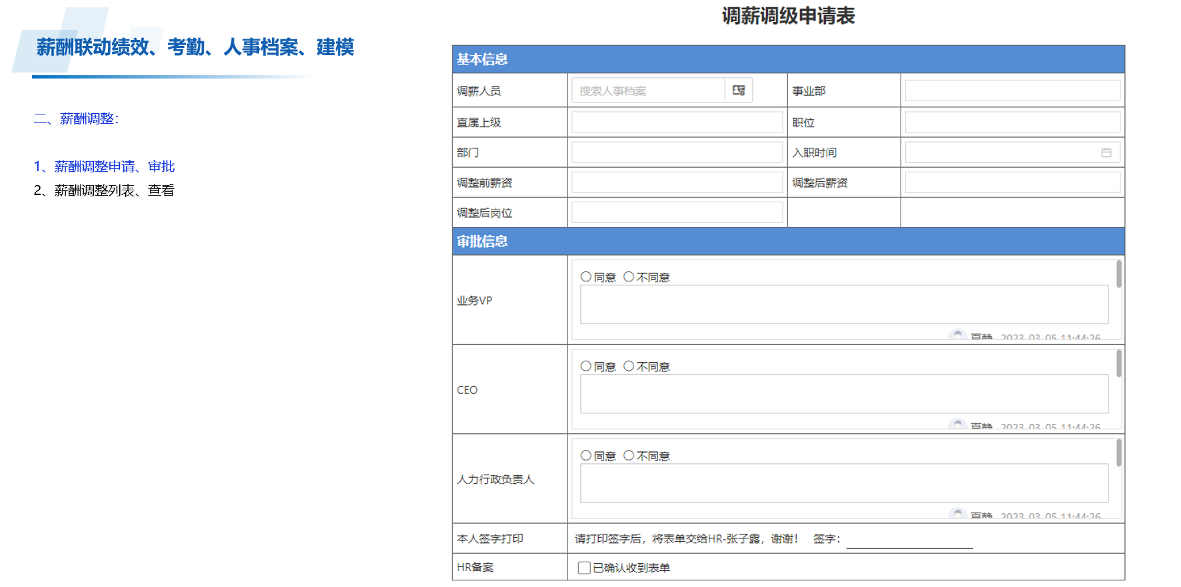
Task: Select 同意 radio in 业务VP row
Action: click(586, 277)
